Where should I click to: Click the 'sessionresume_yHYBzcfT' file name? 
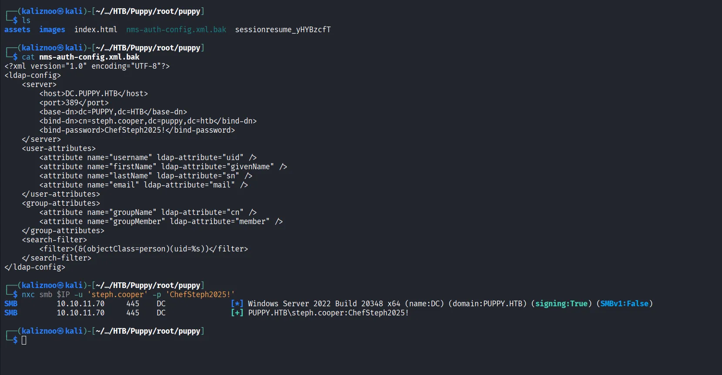[283, 30]
